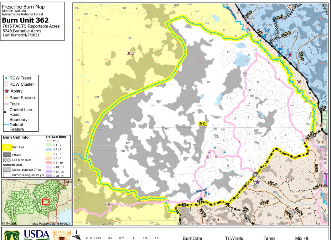The width and height of the screenshot is (331, 240).
Task: Click the USDA logo
Action: [37, 235]
